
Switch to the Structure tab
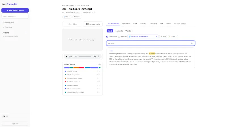(153, 24)
